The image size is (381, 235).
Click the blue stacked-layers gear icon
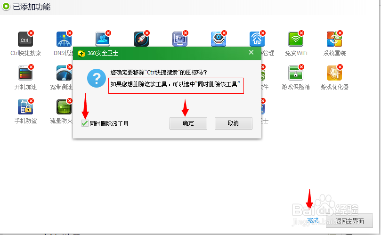pos(219,39)
